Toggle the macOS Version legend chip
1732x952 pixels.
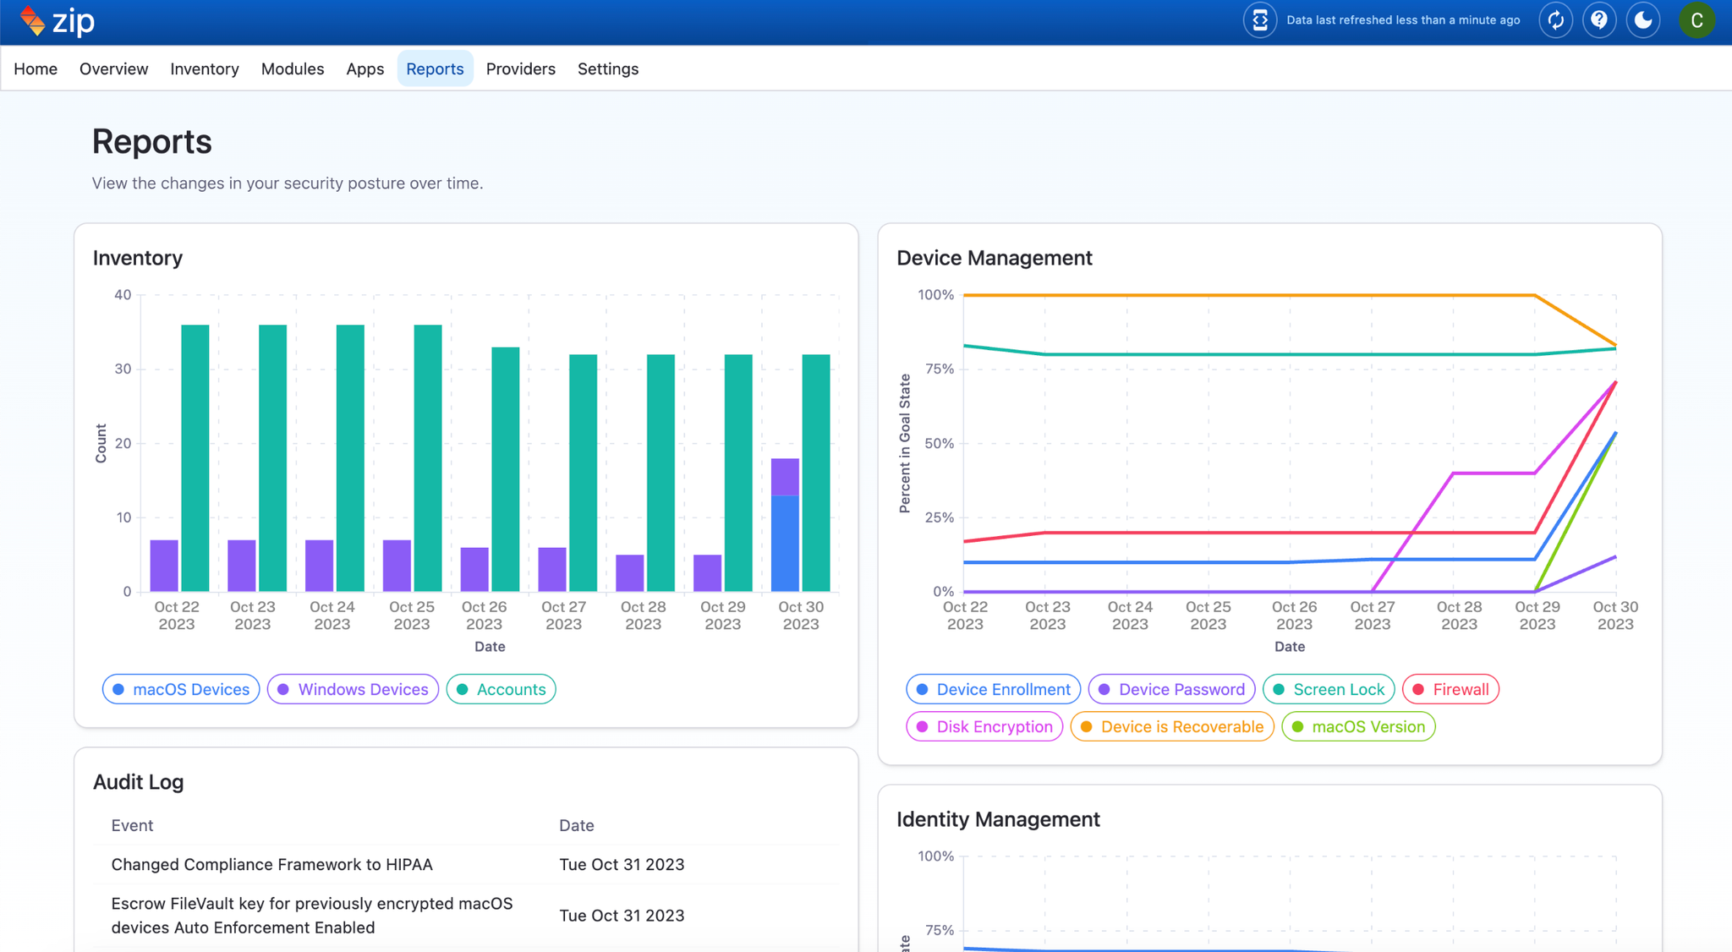tap(1358, 726)
